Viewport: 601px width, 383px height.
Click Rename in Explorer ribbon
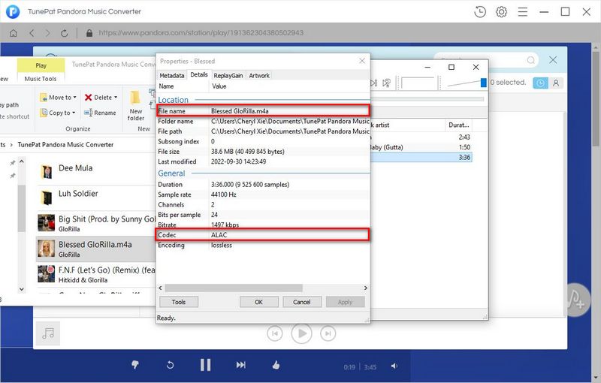click(100, 113)
